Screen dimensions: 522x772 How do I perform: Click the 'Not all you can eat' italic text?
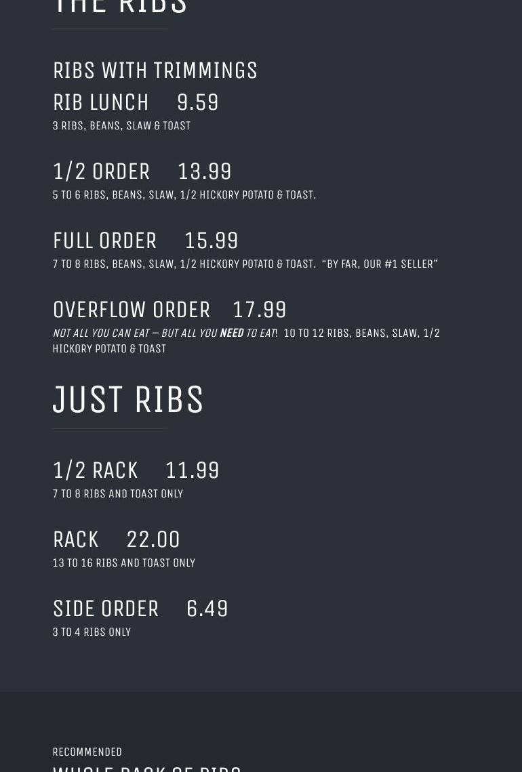coord(100,333)
